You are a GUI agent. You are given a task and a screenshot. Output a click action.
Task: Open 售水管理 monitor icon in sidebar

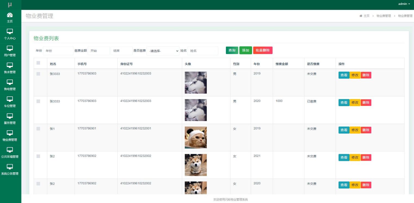coord(10,65)
